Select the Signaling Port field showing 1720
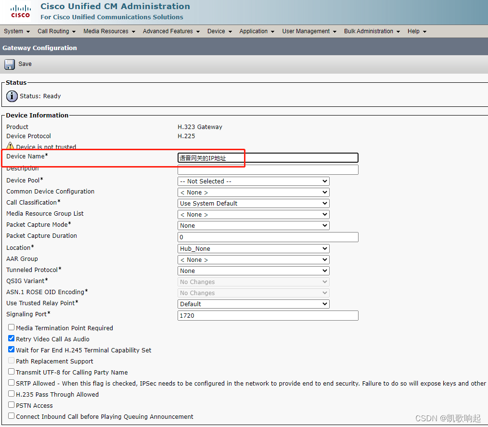This screenshot has width=488, height=427. tap(268, 315)
